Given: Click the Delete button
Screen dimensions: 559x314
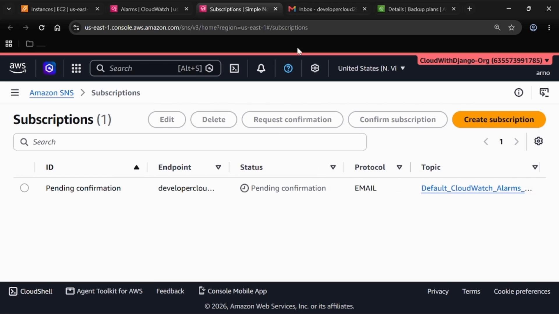Looking at the screenshot, I should click(214, 119).
